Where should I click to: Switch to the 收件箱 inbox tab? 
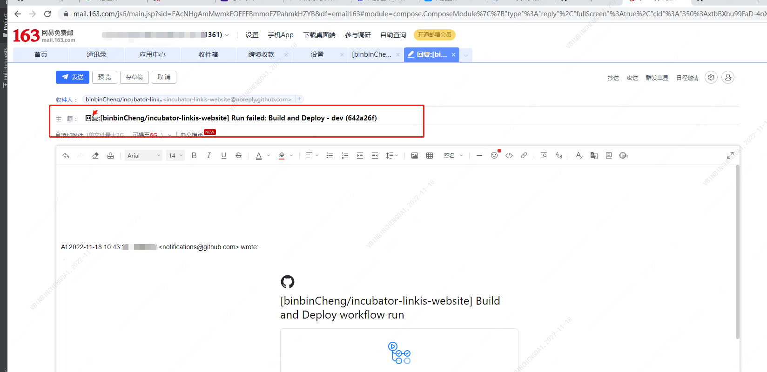coord(208,54)
